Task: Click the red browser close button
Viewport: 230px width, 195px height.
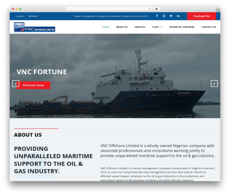Action: pos(13,9)
